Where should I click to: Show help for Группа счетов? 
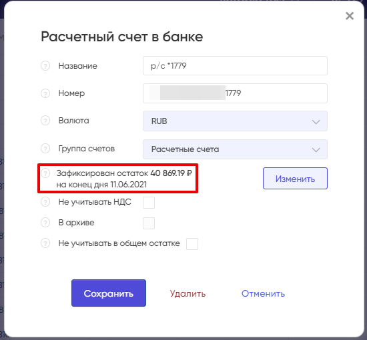[x=45, y=149]
